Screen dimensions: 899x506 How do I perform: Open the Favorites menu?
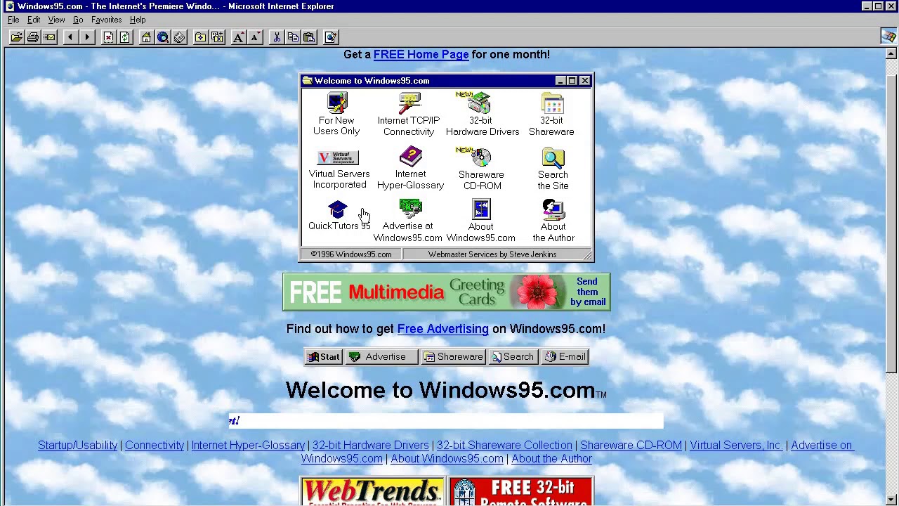tap(106, 20)
